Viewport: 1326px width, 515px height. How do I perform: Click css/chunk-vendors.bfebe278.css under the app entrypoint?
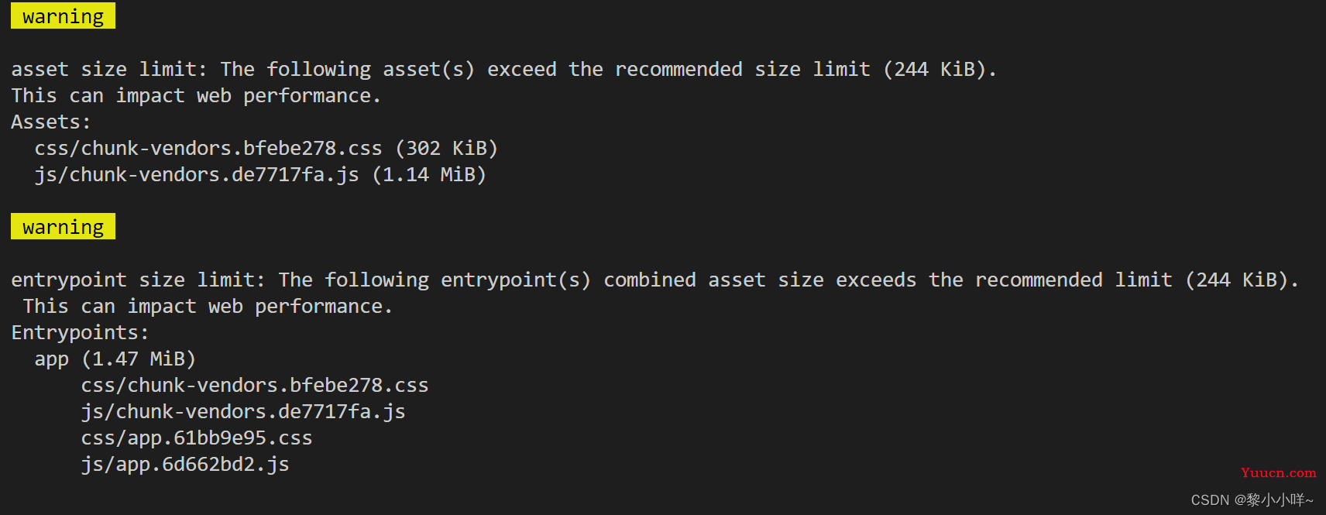pos(255,385)
